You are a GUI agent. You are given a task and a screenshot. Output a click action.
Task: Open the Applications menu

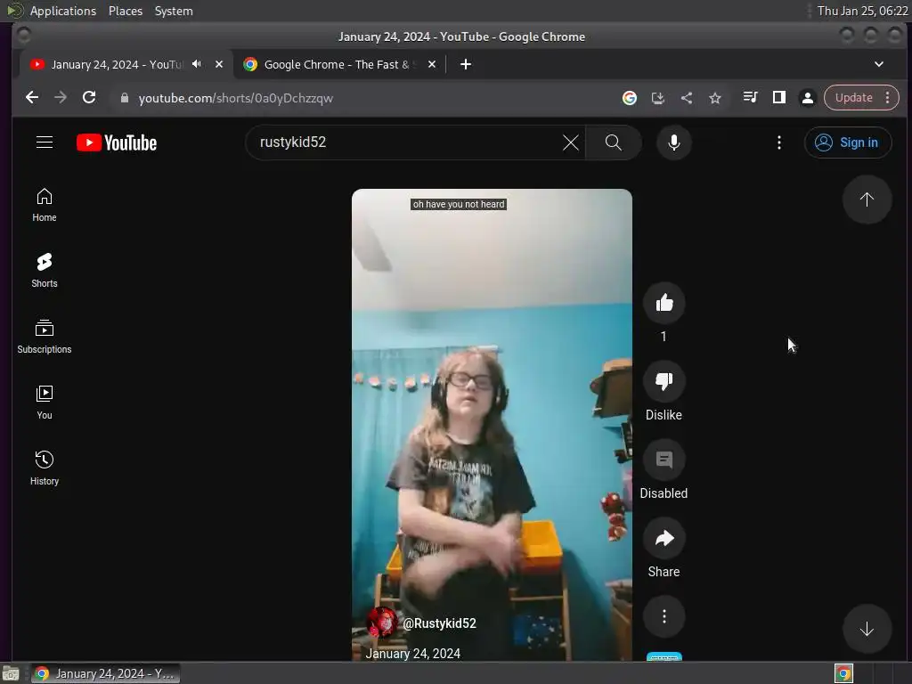63,11
